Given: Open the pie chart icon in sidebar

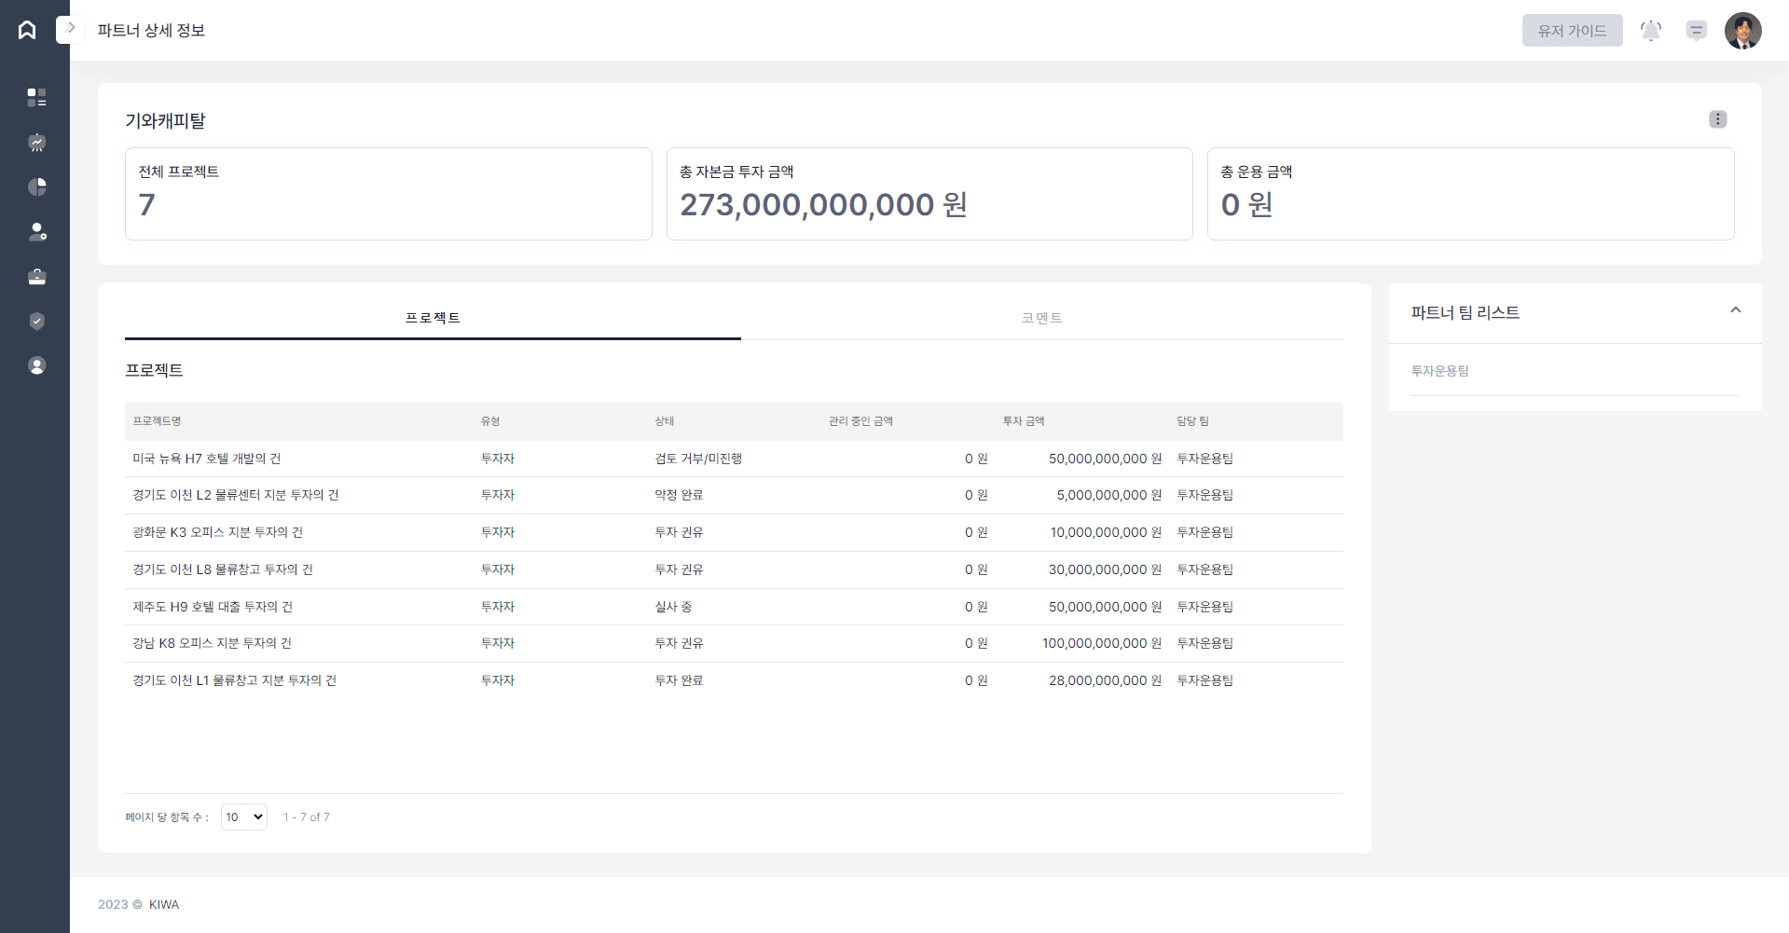Looking at the screenshot, I should 36,187.
